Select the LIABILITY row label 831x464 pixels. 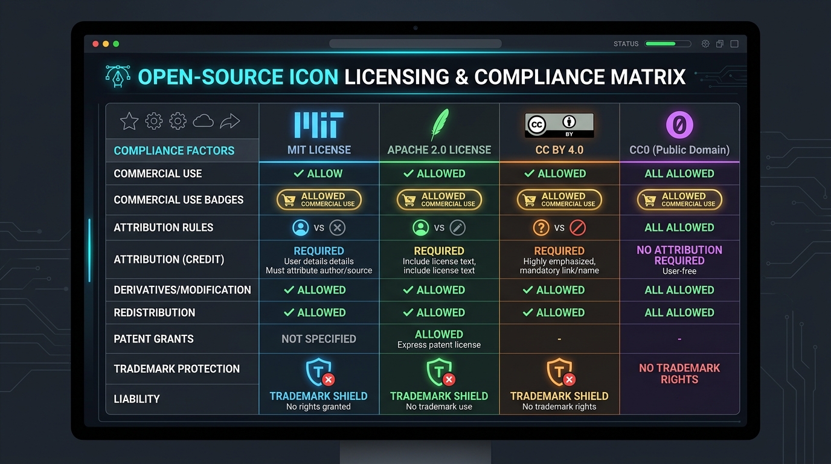(x=137, y=399)
